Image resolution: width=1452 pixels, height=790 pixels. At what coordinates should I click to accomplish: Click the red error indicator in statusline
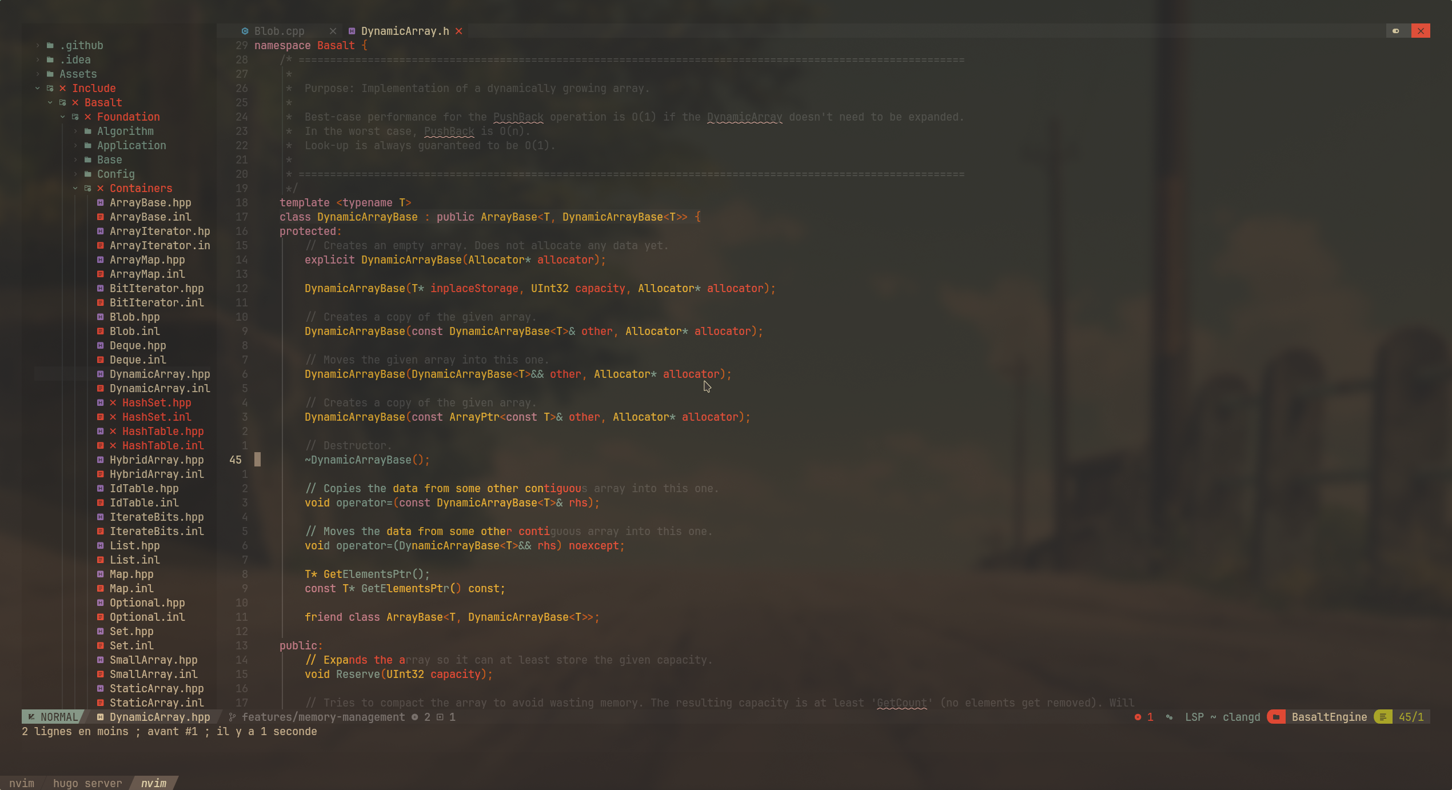pos(1144,717)
